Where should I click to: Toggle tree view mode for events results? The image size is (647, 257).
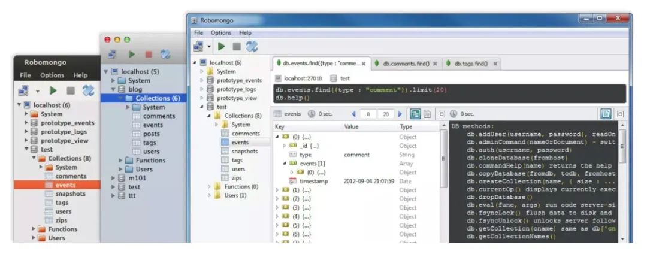415,114
